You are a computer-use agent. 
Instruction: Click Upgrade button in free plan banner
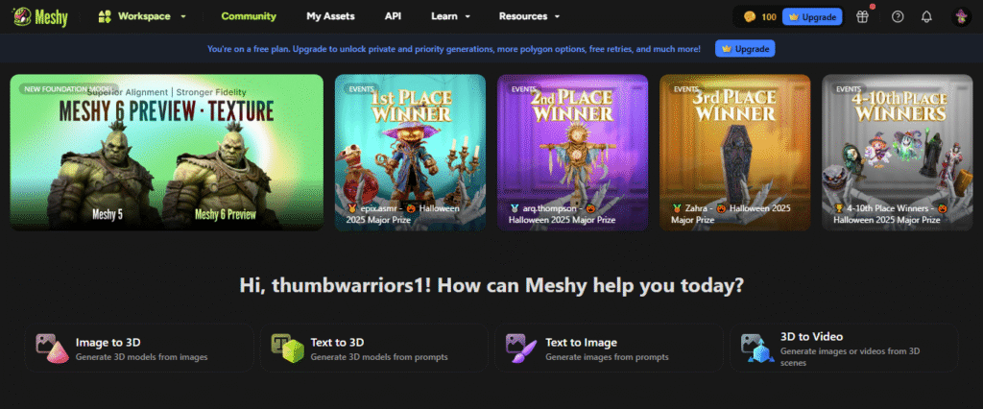(x=745, y=48)
